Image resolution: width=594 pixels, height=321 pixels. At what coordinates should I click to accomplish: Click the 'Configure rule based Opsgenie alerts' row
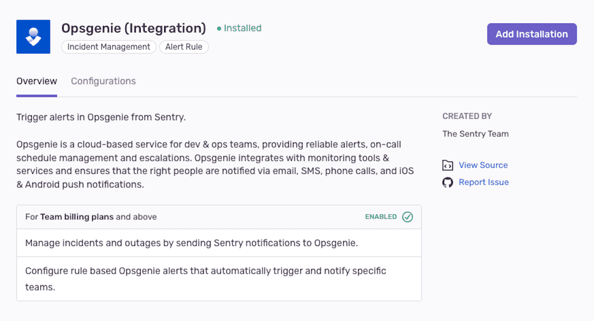205,271
